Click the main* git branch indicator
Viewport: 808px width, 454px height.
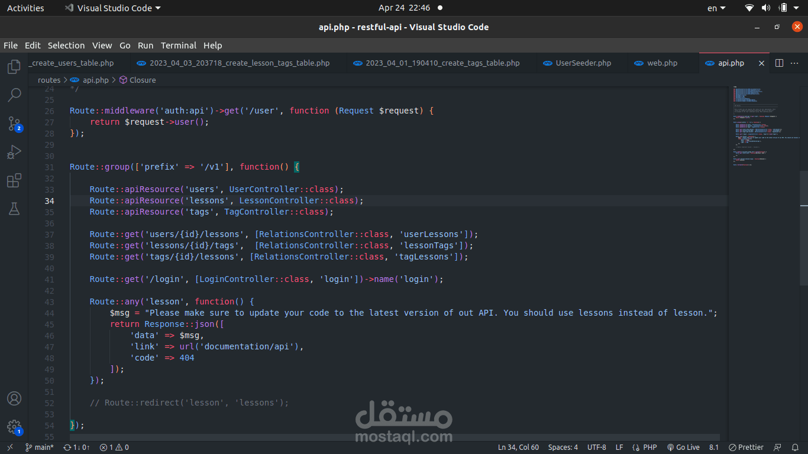[39, 447]
